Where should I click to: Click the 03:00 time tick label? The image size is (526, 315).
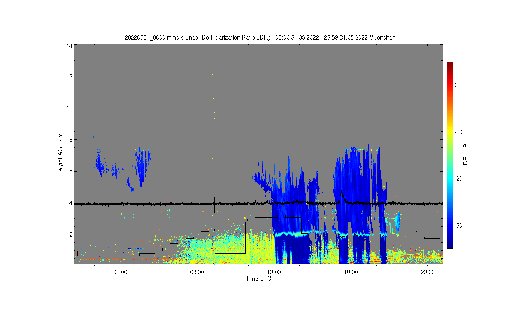click(x=120, y=272)
